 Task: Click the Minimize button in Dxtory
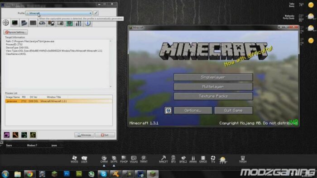tap(84, 135)
